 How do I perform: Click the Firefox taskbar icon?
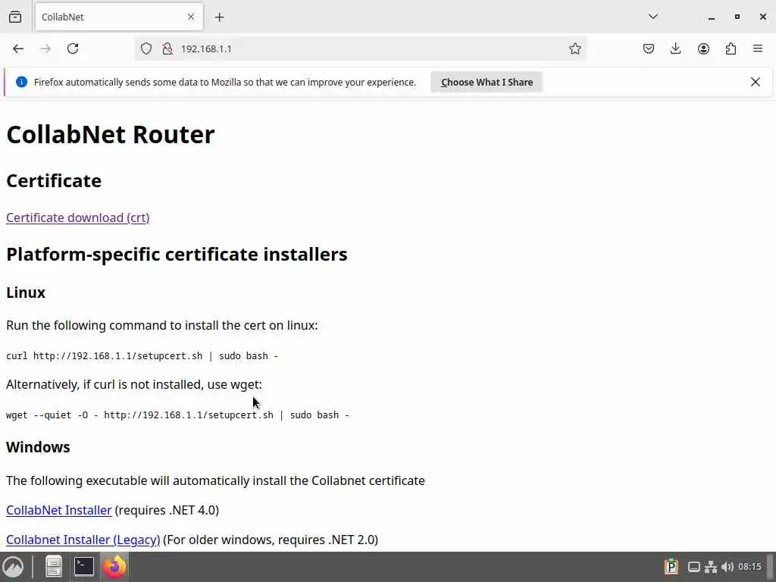tap(114, 567)
